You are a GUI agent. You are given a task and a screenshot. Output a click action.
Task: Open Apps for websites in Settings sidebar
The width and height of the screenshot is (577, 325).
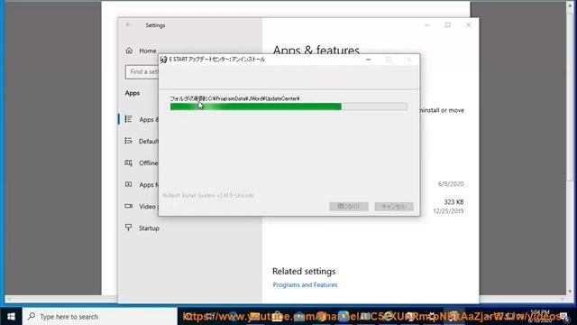(x=141, y=184)
